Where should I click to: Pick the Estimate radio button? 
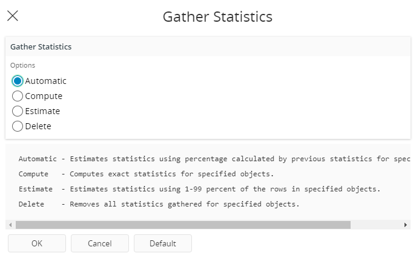18,111
